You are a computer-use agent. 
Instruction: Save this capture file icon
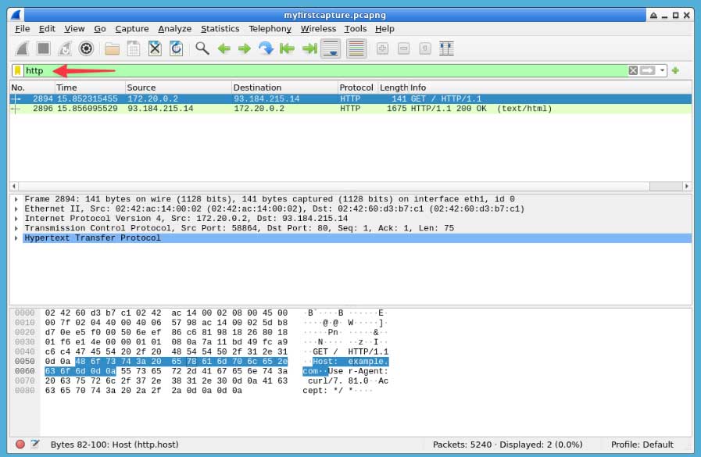[133, 48]
